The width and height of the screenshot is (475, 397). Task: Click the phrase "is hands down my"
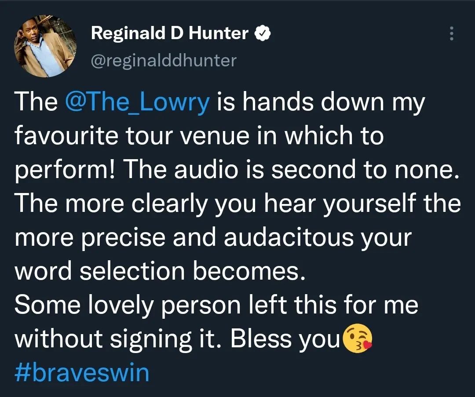click(x=320, y=102)
